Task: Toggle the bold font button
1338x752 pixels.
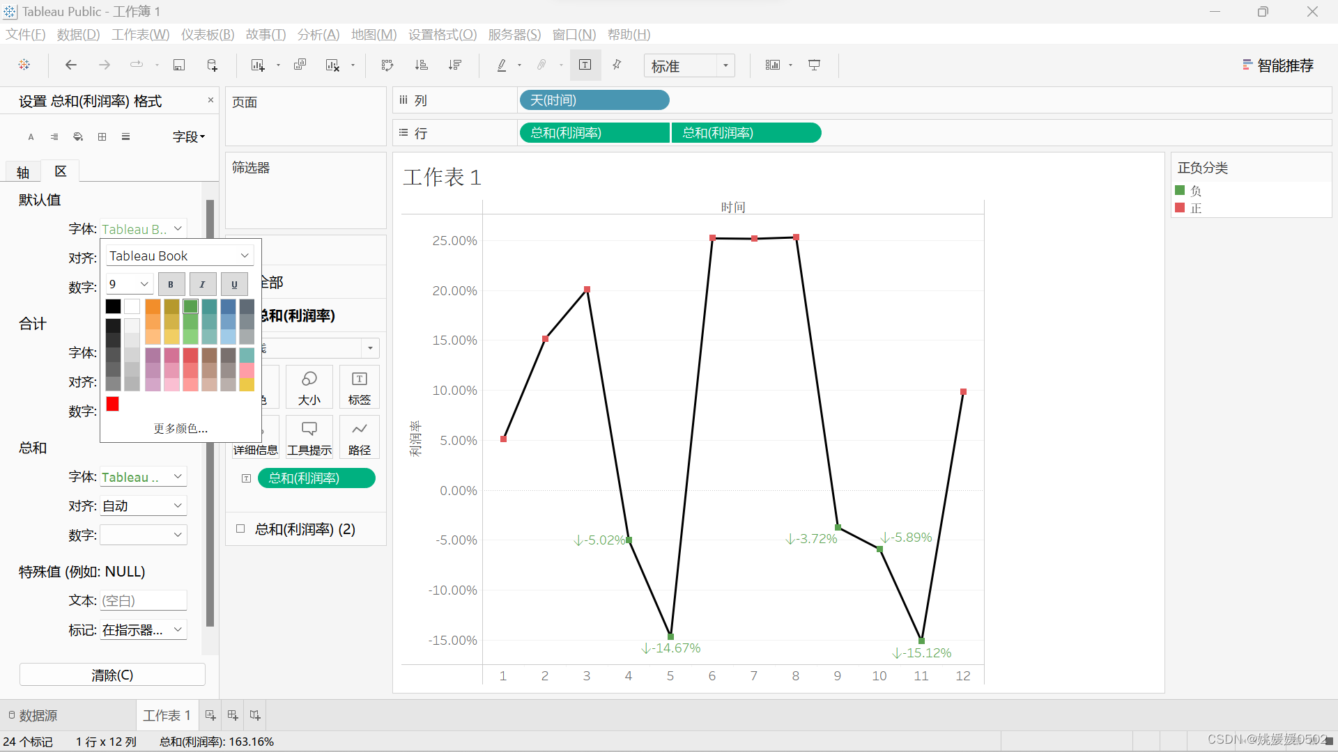Action: tap(171, 284)
